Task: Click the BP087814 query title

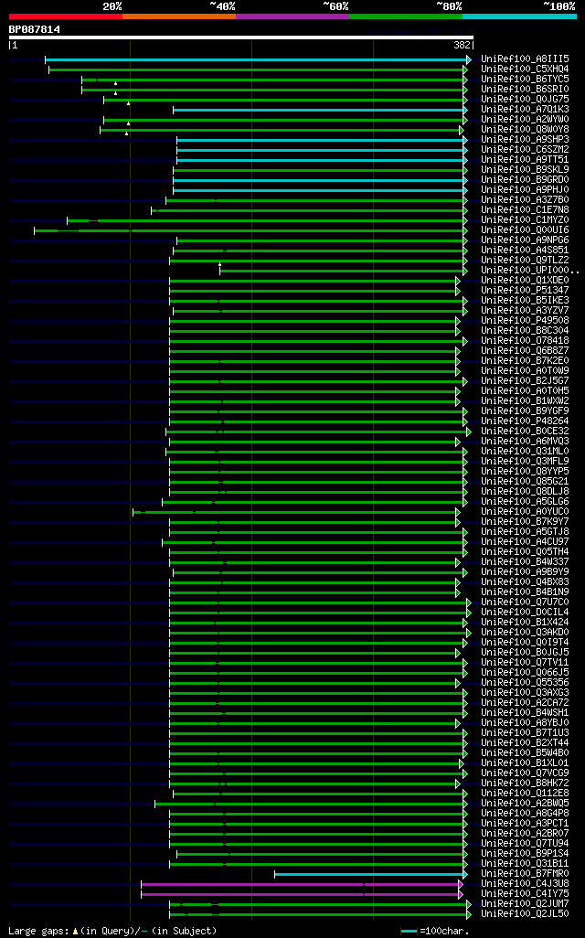Action: tap(34, 29)
